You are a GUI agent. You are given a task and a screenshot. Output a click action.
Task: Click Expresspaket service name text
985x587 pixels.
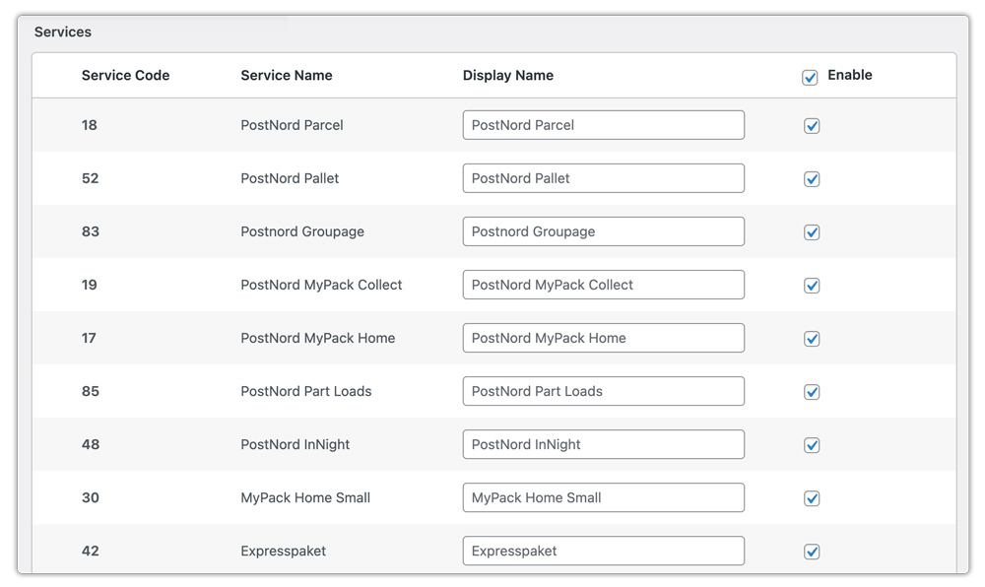284,552
